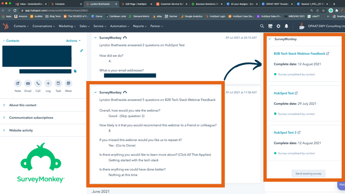The height and width of the screenshot is (194, 345).
Task: Click the browser back arrow
Action: (x=3, y=10)
